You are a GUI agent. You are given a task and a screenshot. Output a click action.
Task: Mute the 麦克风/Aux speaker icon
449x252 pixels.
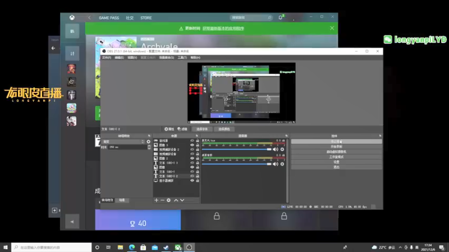276,150
